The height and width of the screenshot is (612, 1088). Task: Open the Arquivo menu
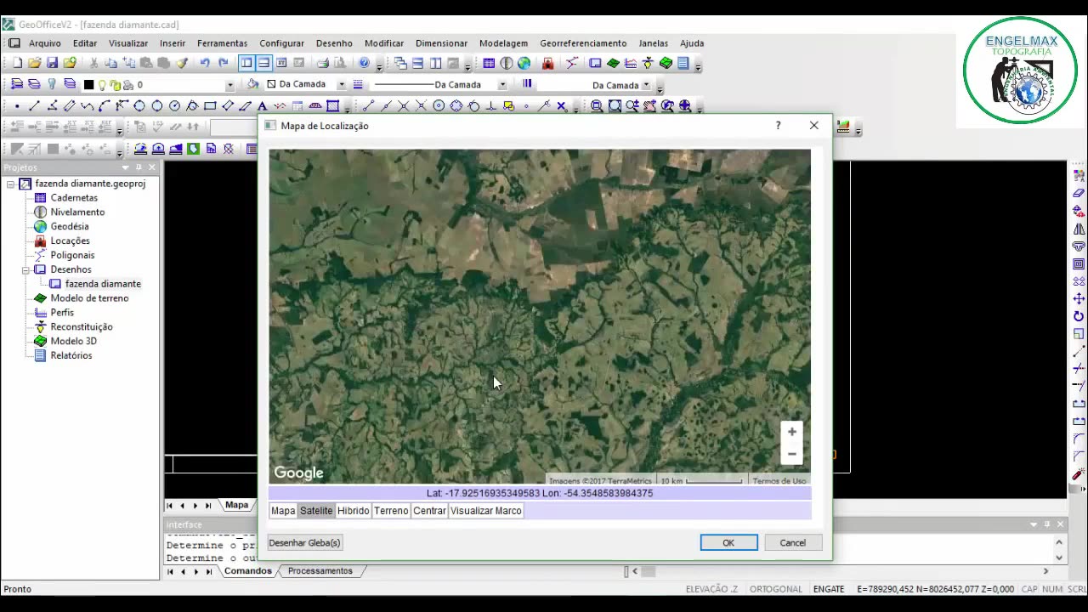[x=45, y=43]
